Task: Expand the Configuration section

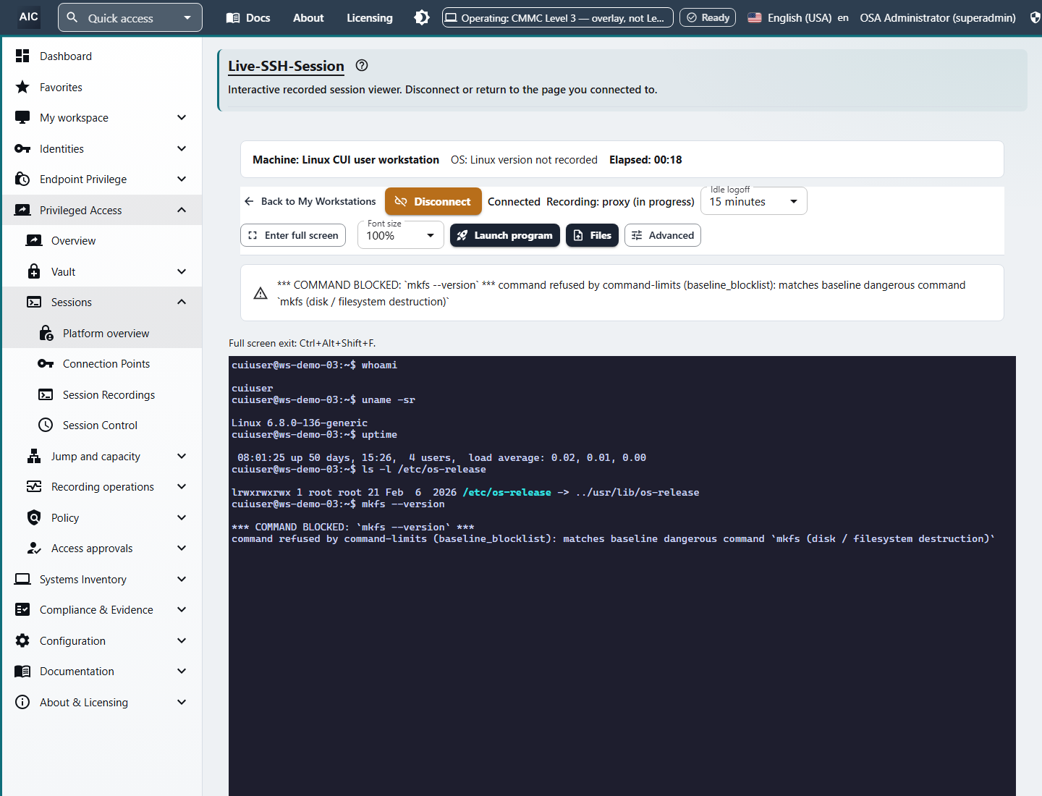Action: [x=182, y=640]
